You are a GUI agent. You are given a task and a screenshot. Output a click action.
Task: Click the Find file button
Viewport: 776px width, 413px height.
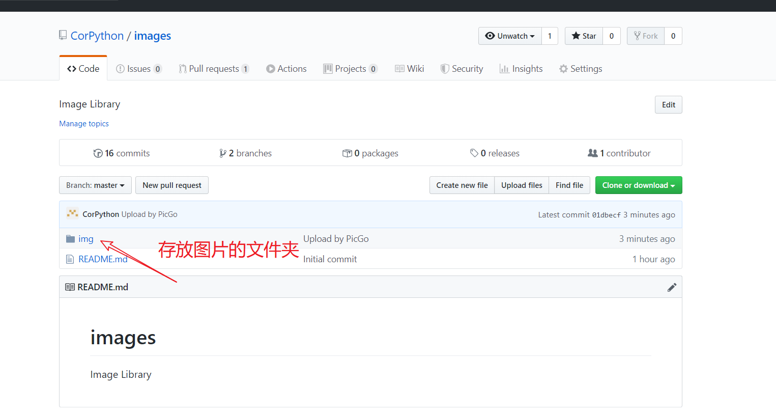click(x=569, y=185)
